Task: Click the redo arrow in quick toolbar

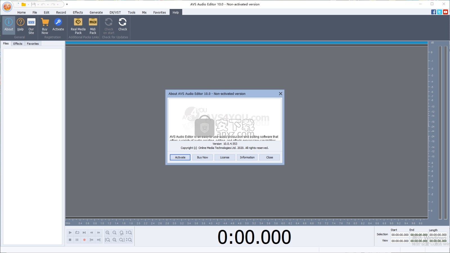Action: 53,4
